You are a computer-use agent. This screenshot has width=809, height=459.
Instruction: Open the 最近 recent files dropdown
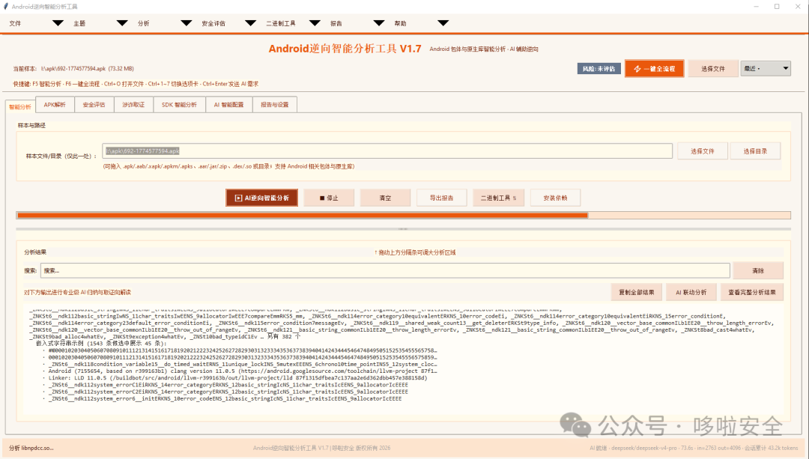(x=766, y=68)
